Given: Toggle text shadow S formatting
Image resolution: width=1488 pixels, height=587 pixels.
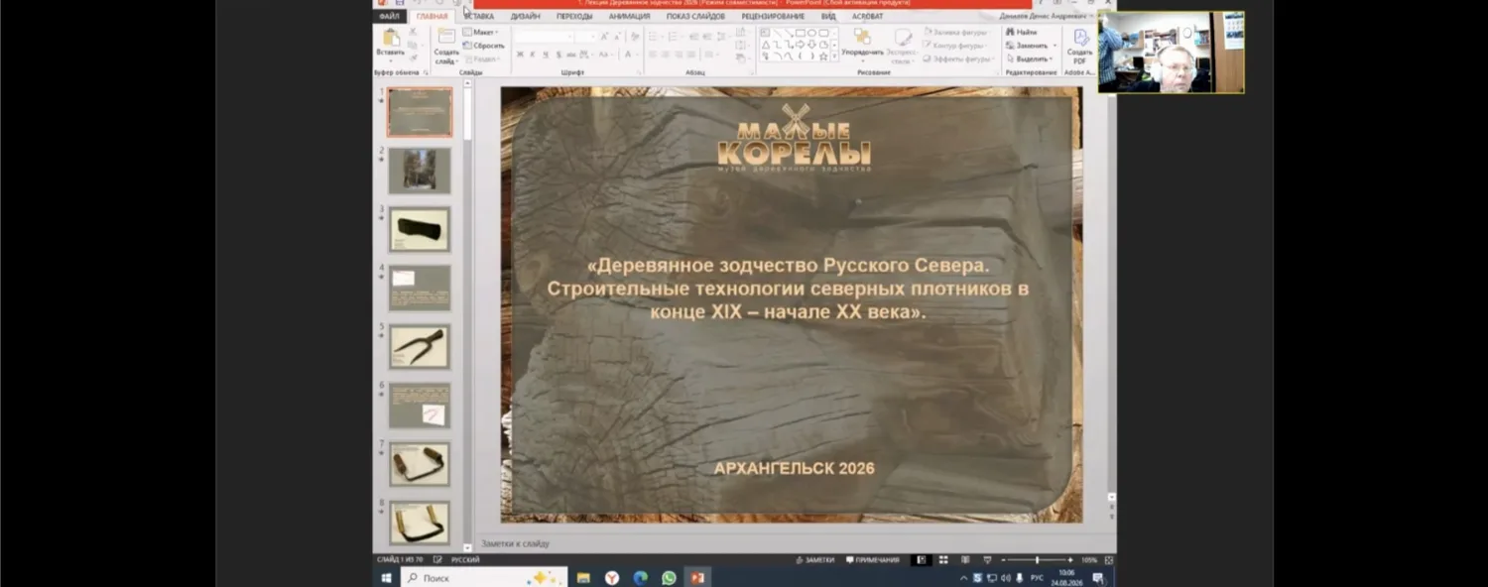Looking at the screenshot, I should pyautogui.click(x=558, y=55).
